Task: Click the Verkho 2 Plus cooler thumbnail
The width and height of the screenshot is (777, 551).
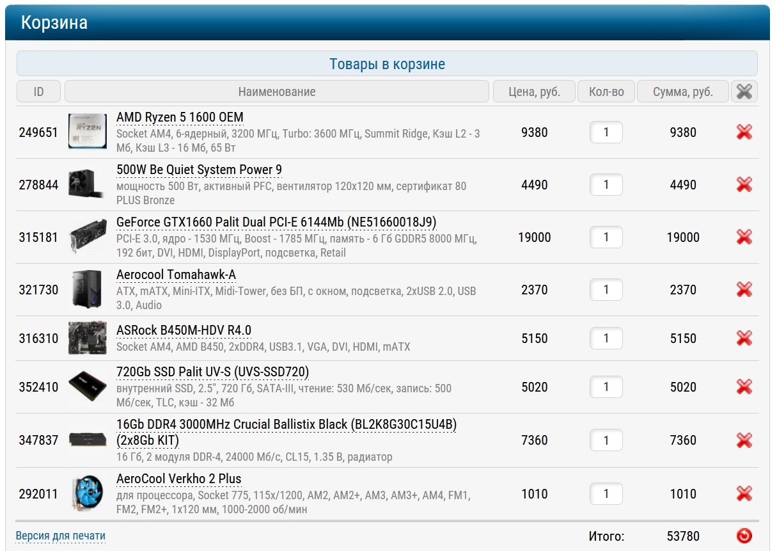Action: tap(88, 494)
